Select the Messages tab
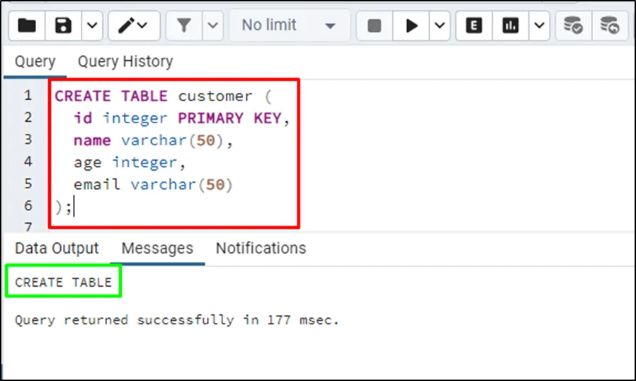636x381 pixels. click(x=157, y=249)
